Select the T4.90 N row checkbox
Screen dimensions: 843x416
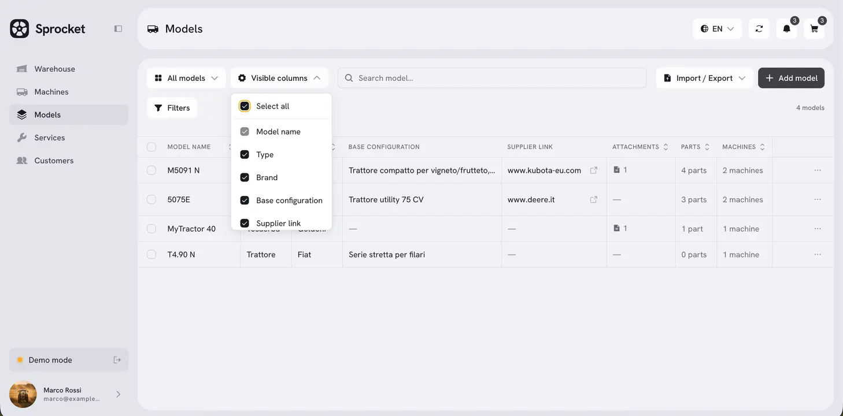151,255
